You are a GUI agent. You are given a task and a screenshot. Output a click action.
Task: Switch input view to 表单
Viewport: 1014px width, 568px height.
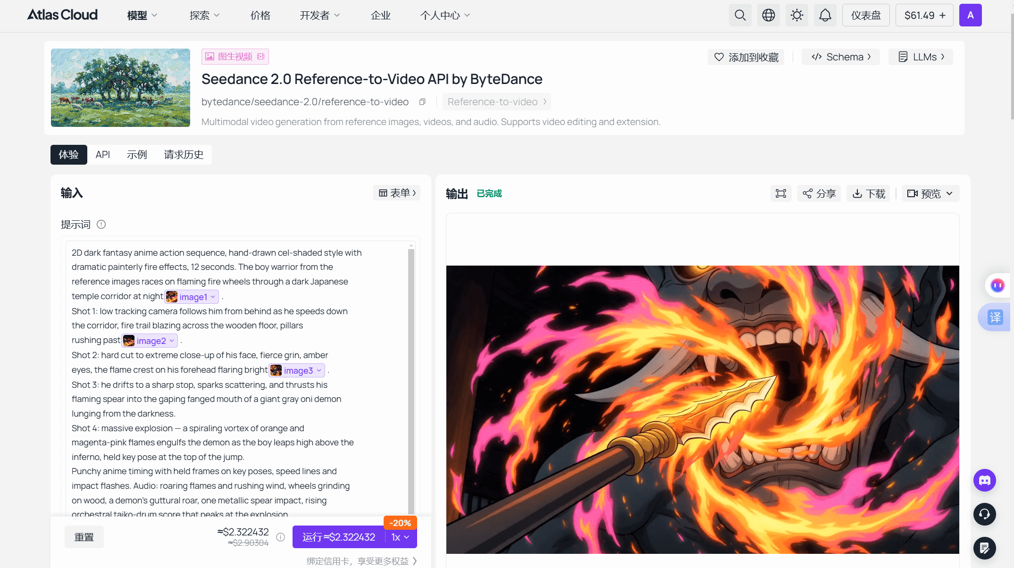[397, 193]
